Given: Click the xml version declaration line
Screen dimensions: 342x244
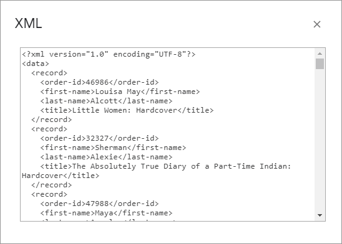Looking at the screenshot, I should [x=109, y=54].
